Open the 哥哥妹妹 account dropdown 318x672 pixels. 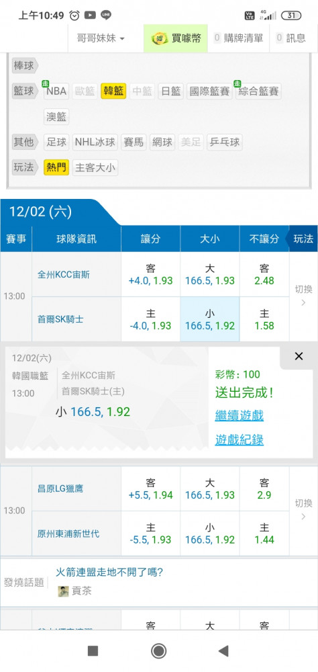pos(101,38)
